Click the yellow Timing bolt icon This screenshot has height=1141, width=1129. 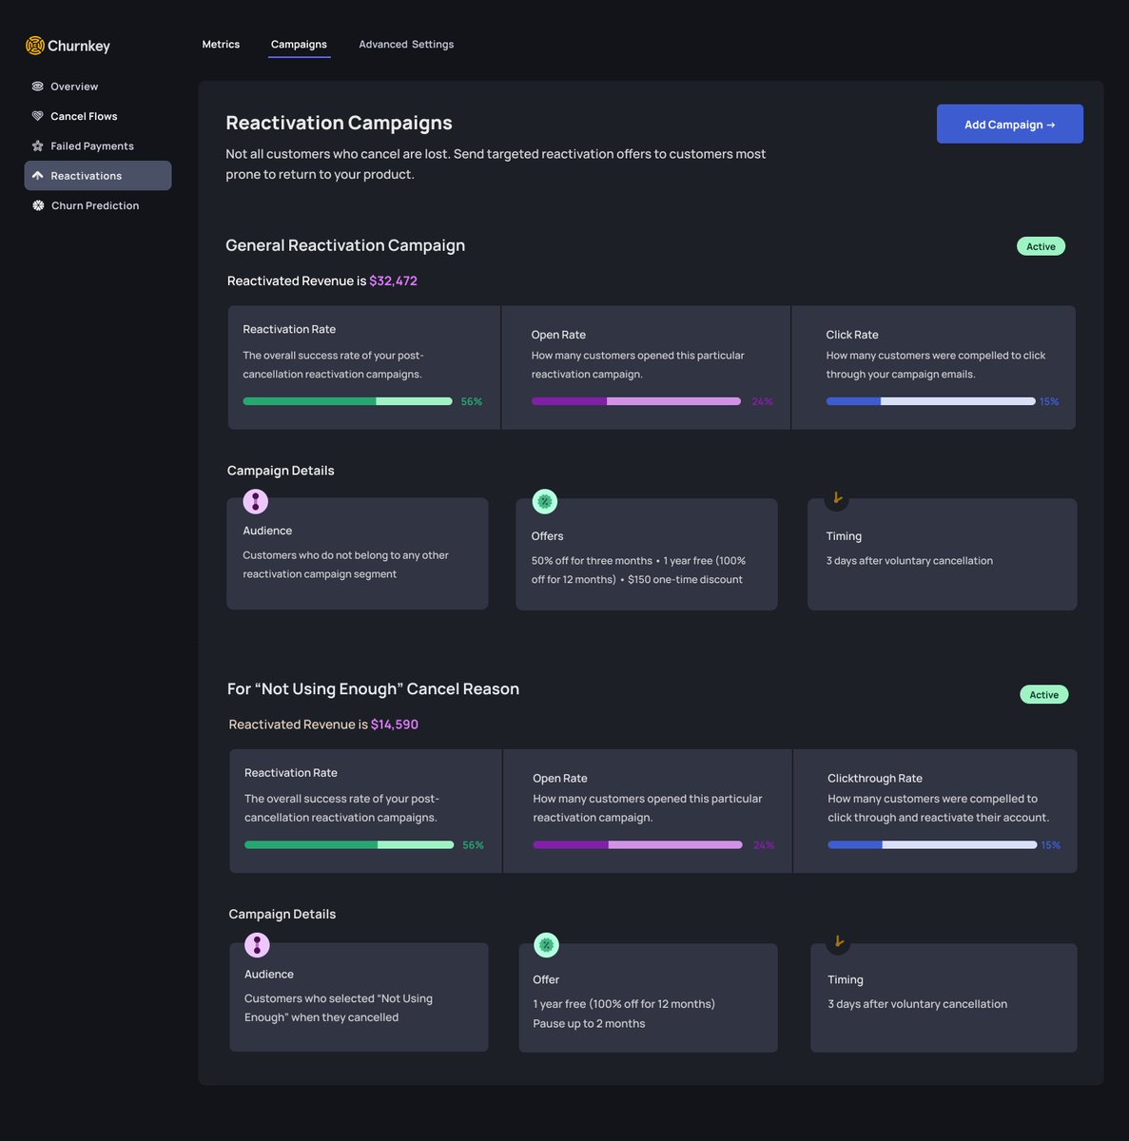pyautogui.click(x=835, y=497)
